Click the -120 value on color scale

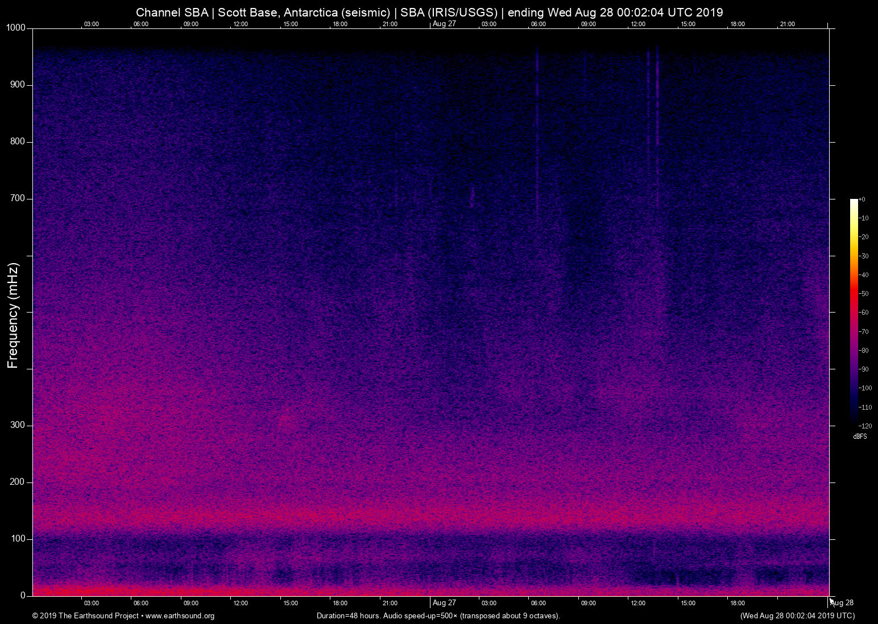click(865, 426)
